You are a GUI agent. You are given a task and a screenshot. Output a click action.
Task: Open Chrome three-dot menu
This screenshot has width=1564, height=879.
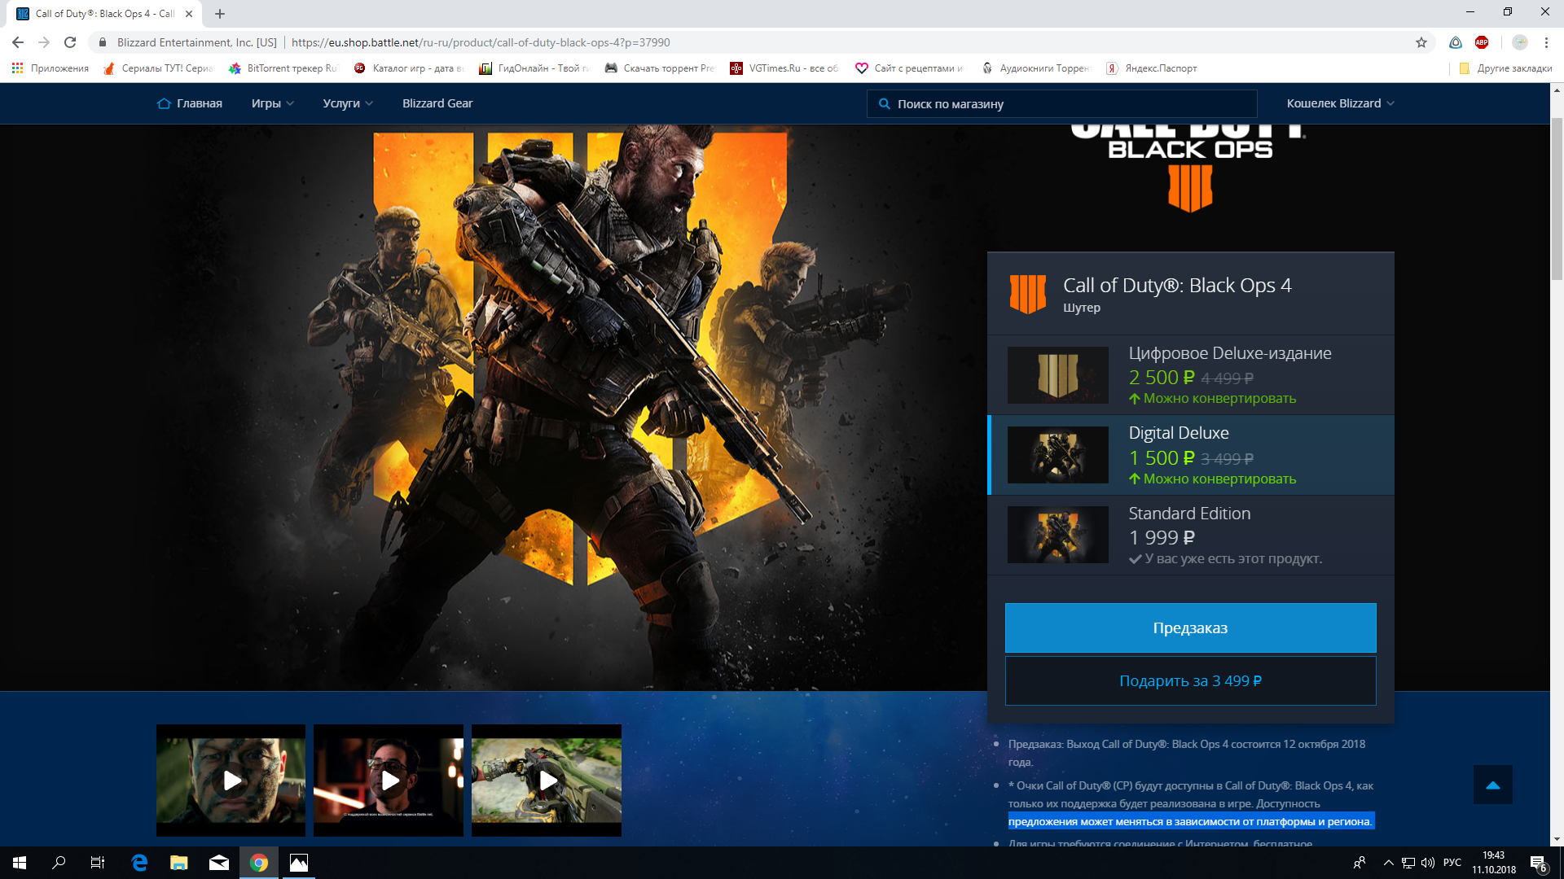coord(1546,42)
